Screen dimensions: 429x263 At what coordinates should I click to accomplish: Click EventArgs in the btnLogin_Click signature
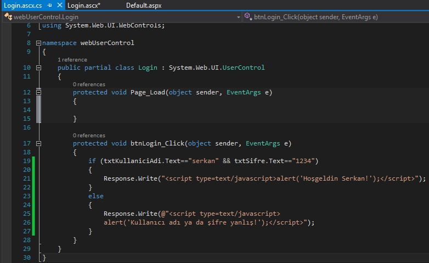[263, 143]
